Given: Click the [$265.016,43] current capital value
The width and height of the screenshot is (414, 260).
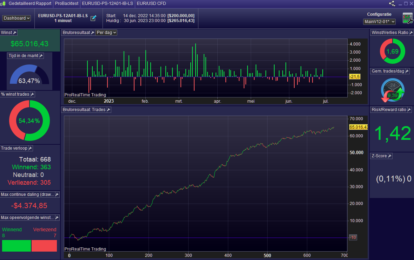Looking at the screenshot, I should point(181,21).
